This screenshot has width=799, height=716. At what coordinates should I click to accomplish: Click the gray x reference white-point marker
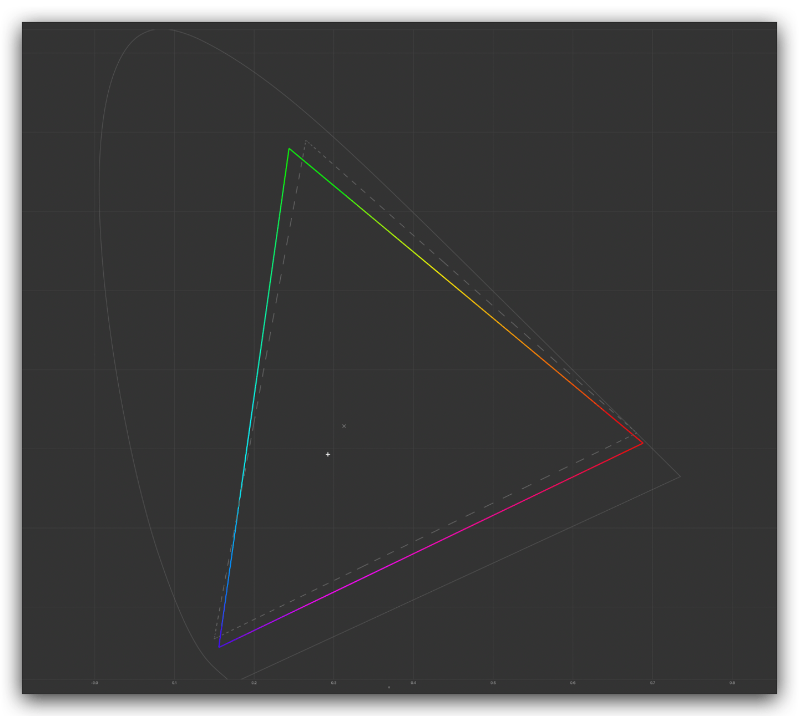point(344,426)
